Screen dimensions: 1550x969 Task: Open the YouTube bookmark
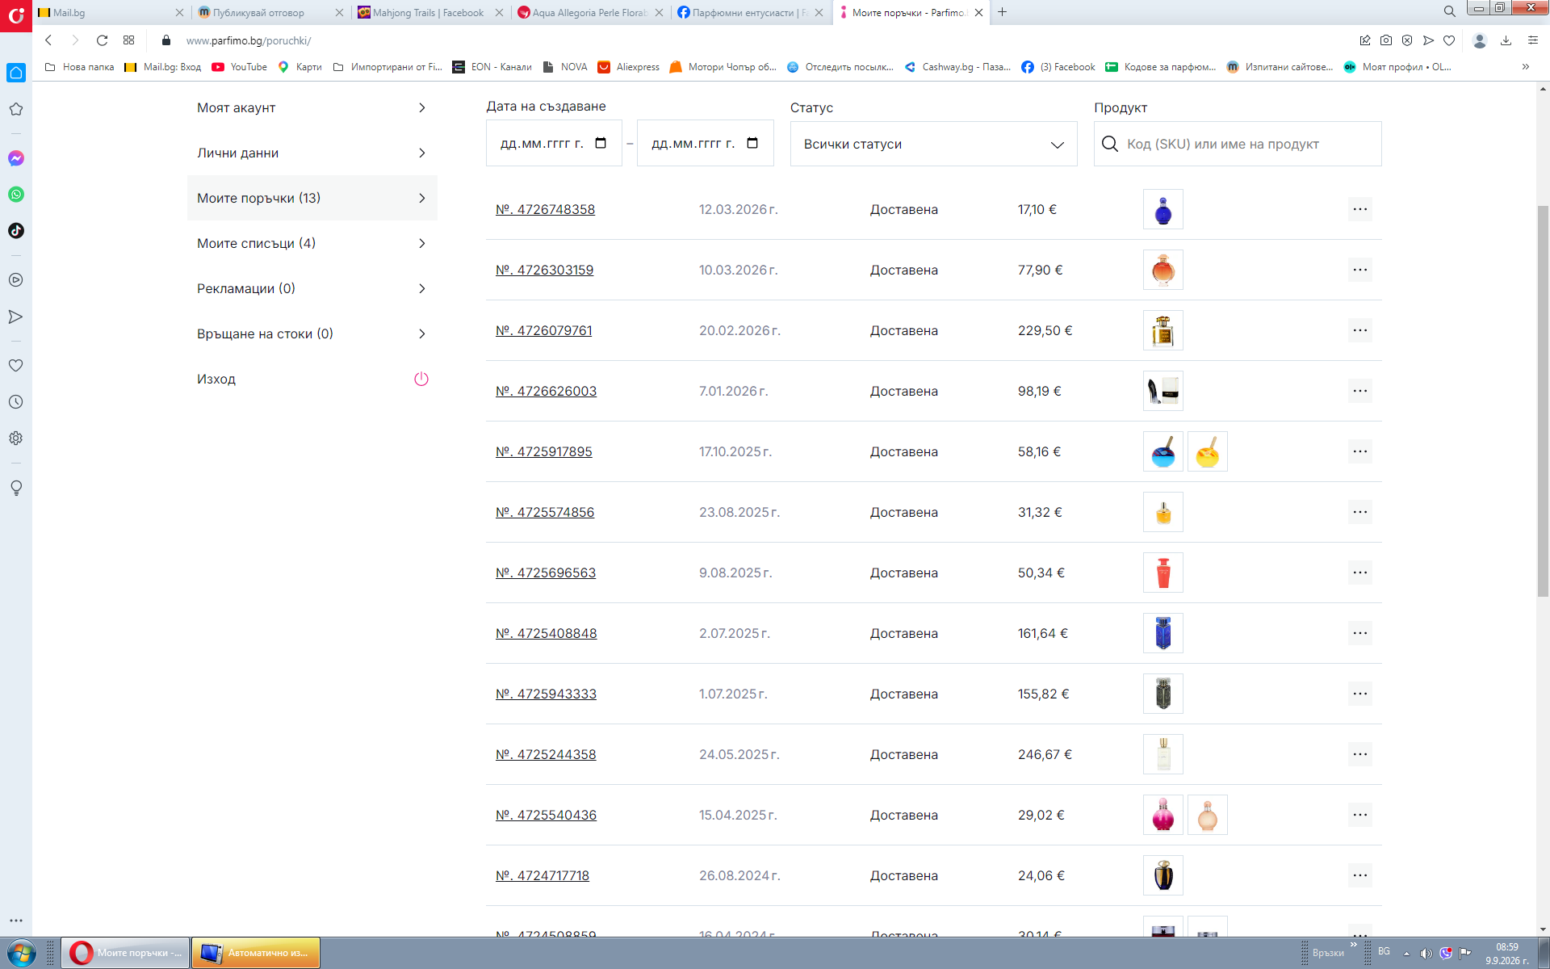240,67
